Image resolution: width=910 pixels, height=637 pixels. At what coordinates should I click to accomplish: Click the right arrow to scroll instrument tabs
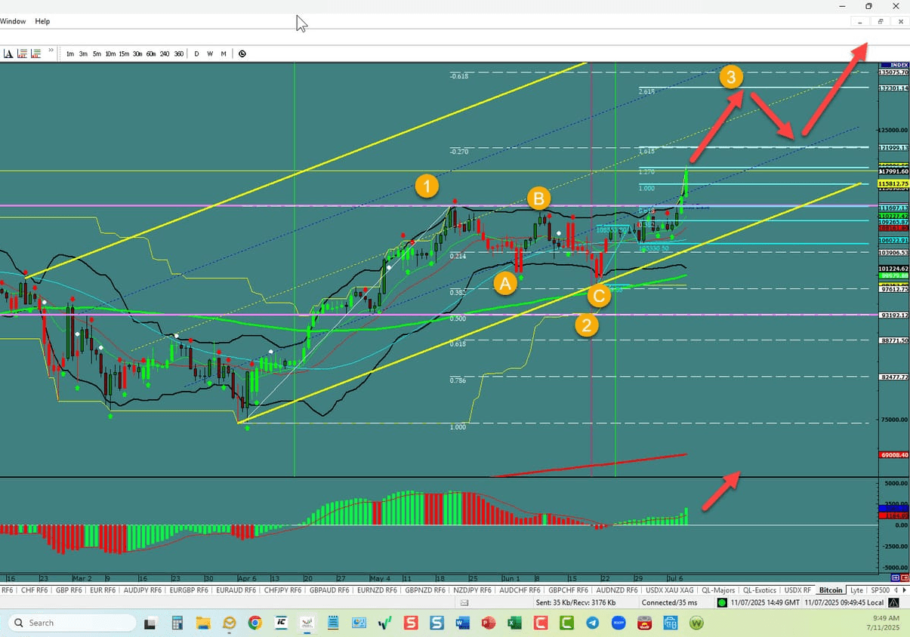905,589
